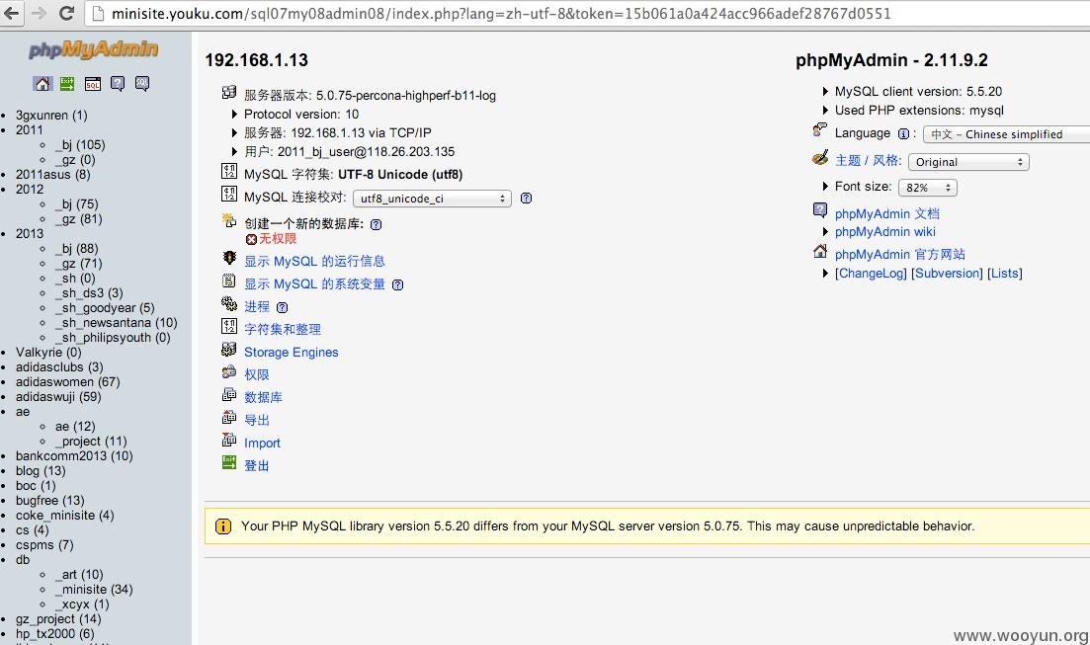Open the Import link
Viewport: 1090px width, 645px height.
point(262,443)
